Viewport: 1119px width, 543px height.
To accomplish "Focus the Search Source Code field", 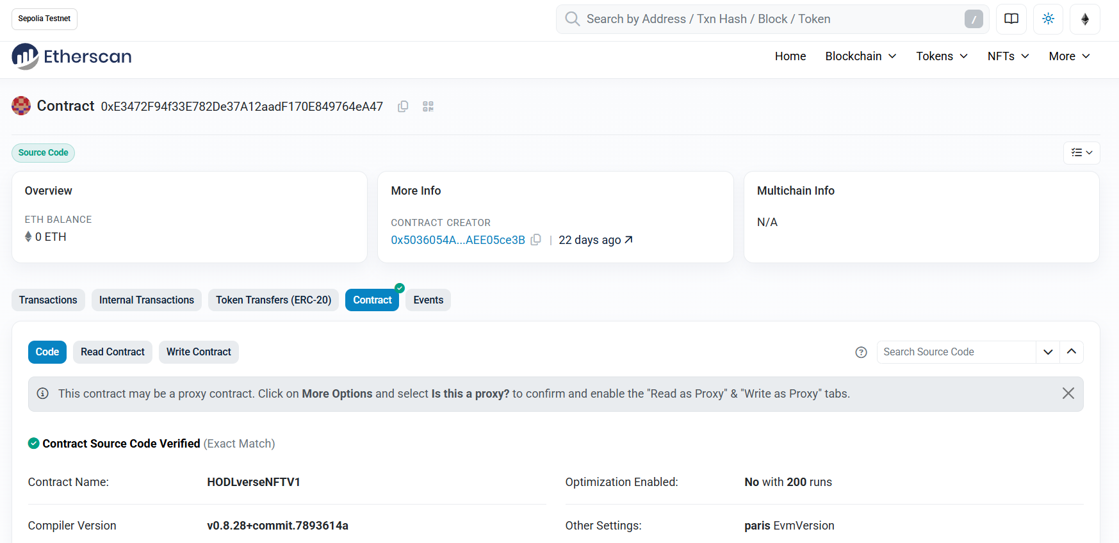I will (x=956, y=352).
